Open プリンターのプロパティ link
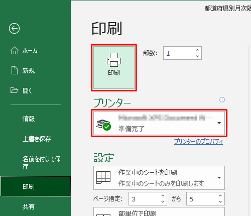Screen dimensions: 251x216 coord(198,142)
